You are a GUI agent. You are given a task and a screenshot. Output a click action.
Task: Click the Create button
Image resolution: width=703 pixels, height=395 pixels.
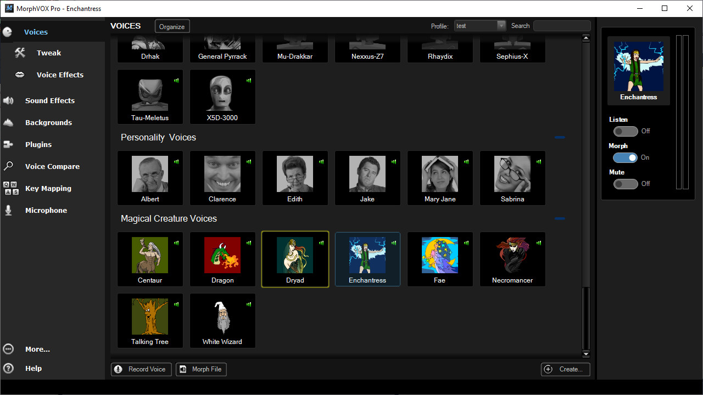(565, 369)
